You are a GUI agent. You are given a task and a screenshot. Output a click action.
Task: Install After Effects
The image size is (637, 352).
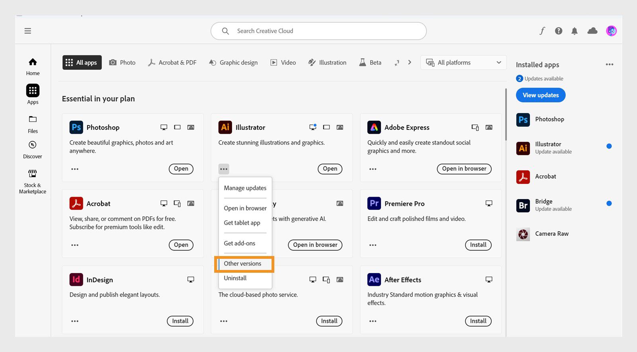click(478, 321)
